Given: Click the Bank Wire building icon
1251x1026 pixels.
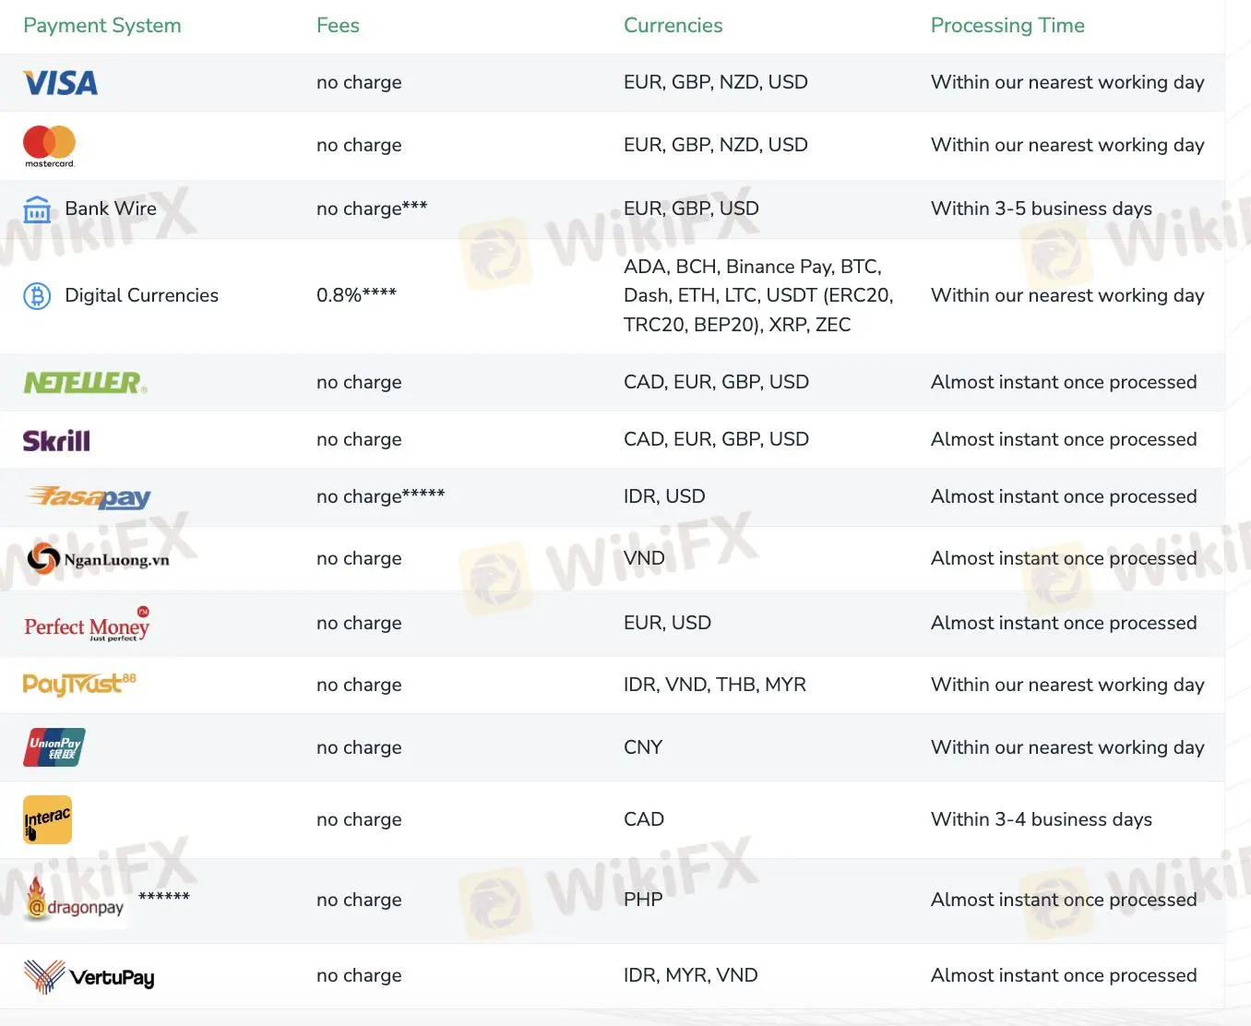Looking at the screenshot, I should tap(37, 209).
